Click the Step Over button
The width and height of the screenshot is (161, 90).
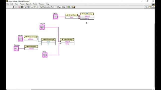34,7
